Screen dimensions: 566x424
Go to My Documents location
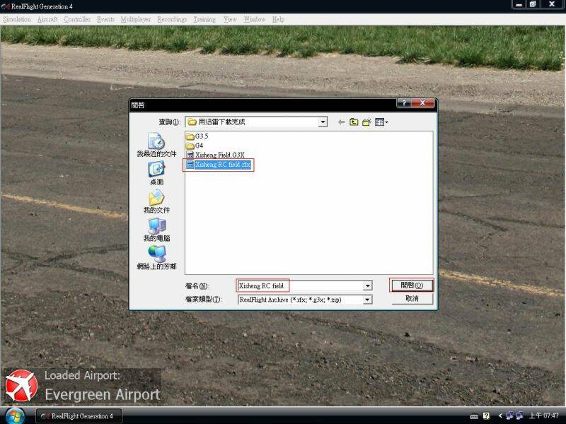(x=156, y=201)
